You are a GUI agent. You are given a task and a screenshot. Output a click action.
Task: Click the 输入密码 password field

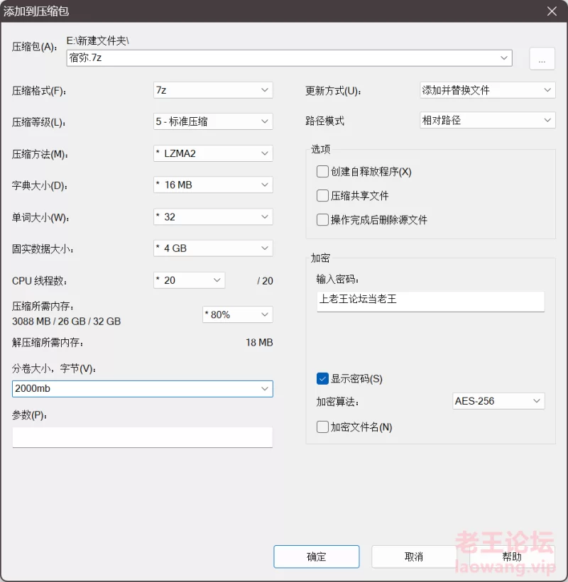(431, 302)
